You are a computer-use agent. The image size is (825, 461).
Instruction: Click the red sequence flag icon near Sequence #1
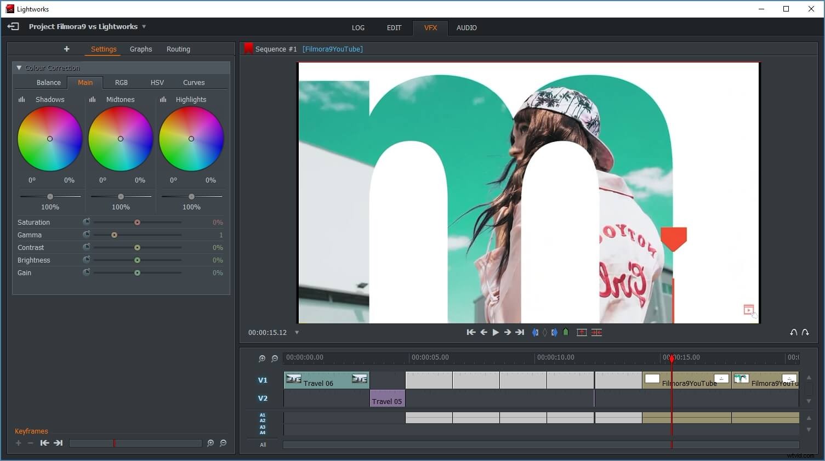(x=248, y=48)
